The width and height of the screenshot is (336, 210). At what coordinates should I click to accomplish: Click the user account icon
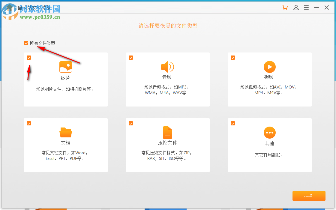coord(296,7)
